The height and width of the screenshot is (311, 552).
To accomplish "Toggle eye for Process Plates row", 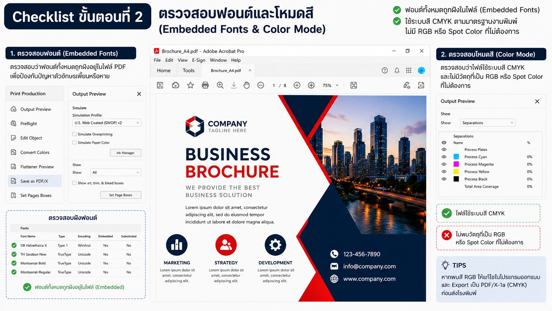I will pyautogui.click(x=444, y=149).
